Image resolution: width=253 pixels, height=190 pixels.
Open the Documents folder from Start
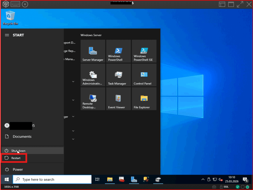click(22, 136)
